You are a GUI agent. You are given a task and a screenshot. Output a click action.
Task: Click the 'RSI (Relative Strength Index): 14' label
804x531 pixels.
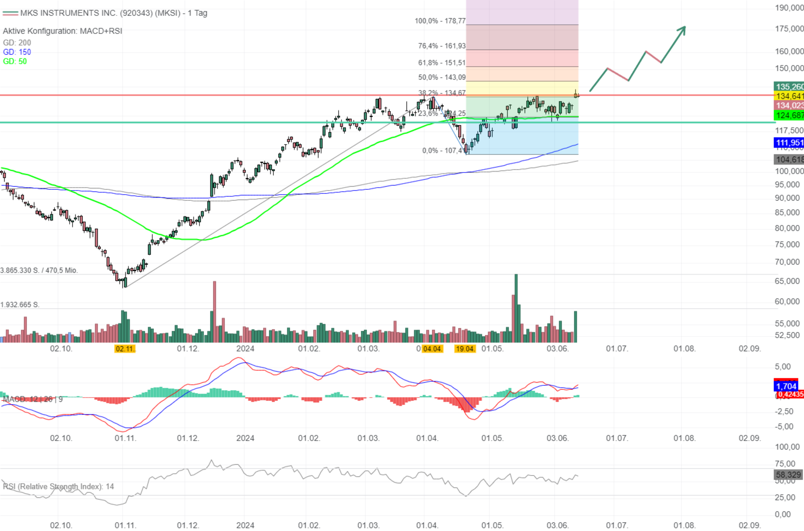pyautogui.click(x=58, y=487)
